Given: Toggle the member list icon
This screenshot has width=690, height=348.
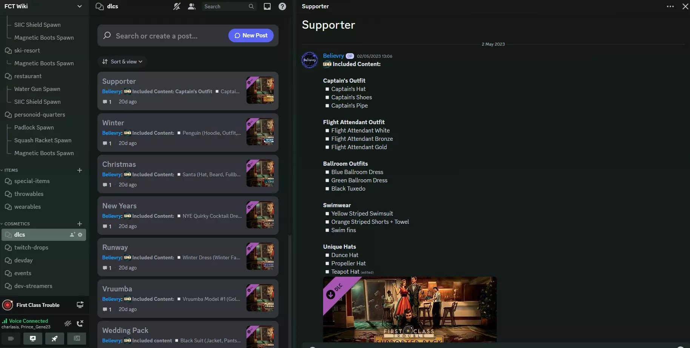Looking at the screenshot, I should point(192,6).
